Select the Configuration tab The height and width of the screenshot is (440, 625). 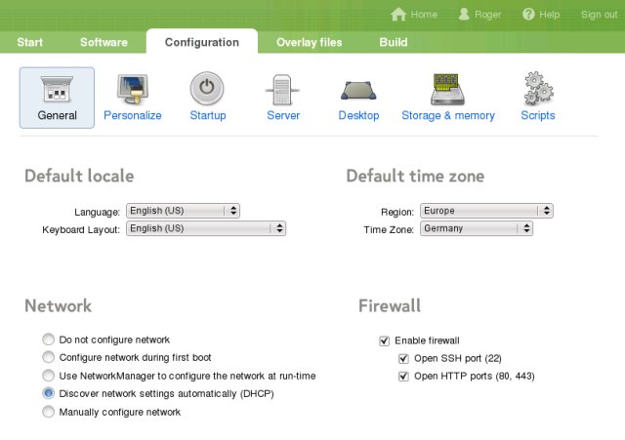pos(202,41)
